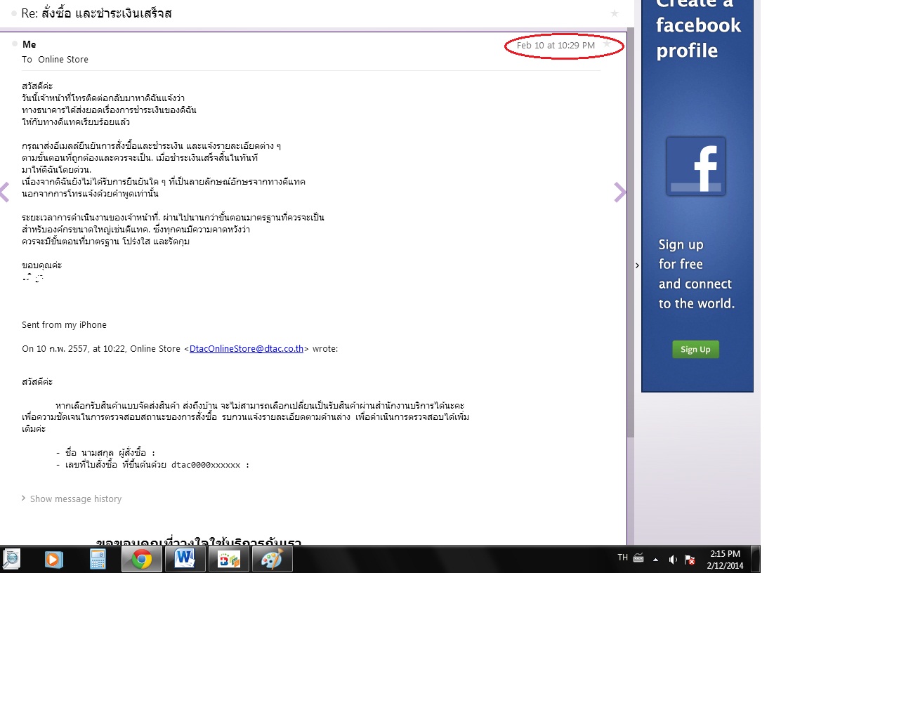Open Paint from the taskbar
The height and width of the screenshot is (719, 899).
(x=273, y=560)
